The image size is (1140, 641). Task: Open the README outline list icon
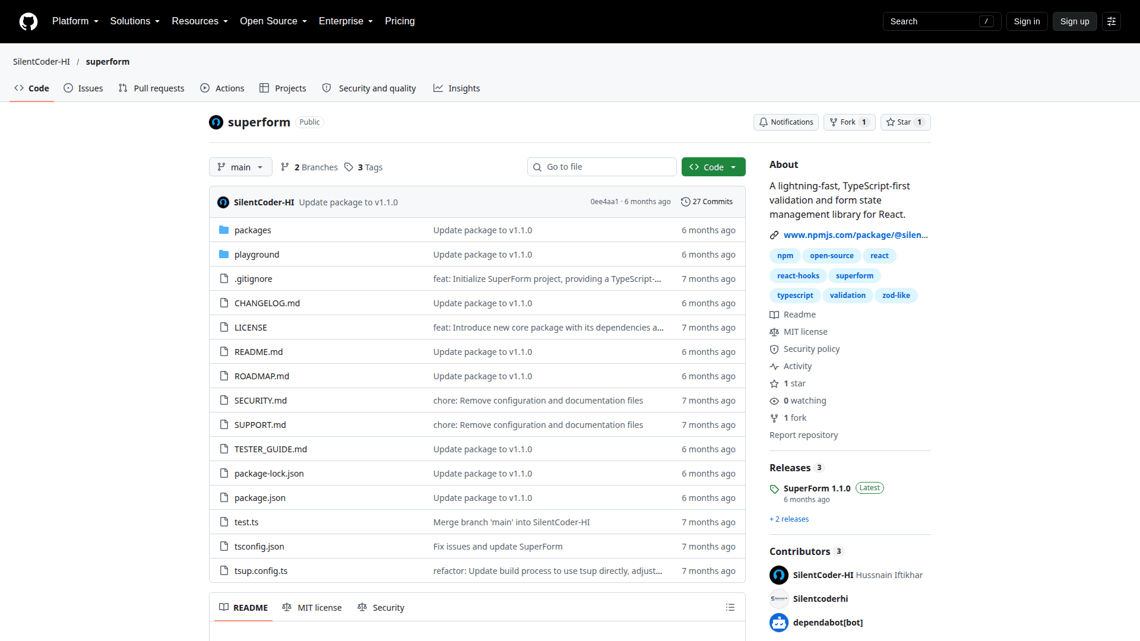coord(730,607)
